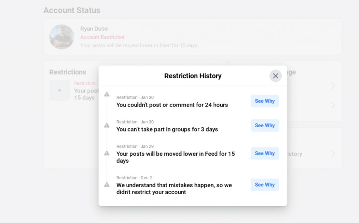Click the Ryan Dube account name
The image size is (359, 223).
[x=94, y=29]
